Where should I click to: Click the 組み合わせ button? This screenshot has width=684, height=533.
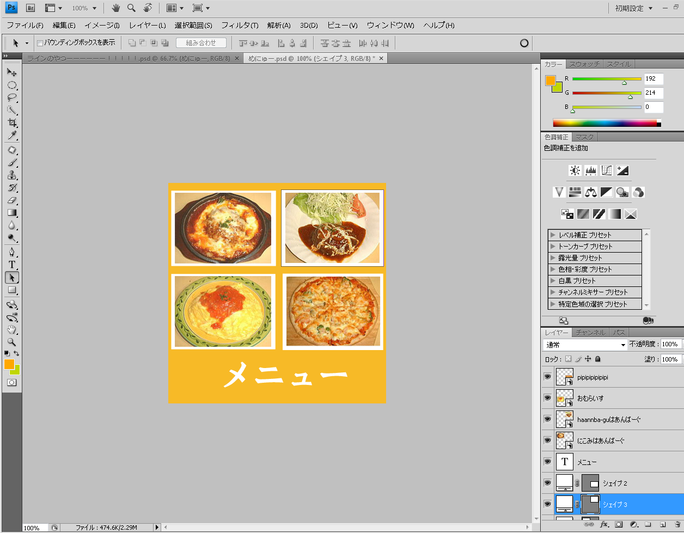click(x=201, y=43)
